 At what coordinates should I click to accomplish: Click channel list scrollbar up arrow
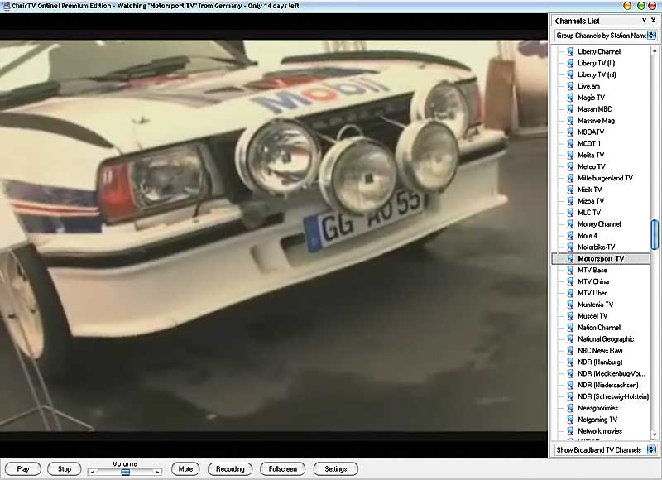coord(655,50)
